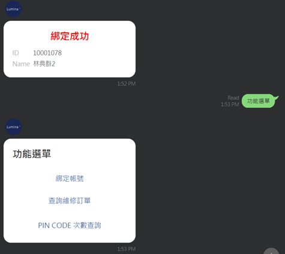Click the name value 林典群2
The height and width of the screenshot is (254, 285).
[x=44, y=64]
